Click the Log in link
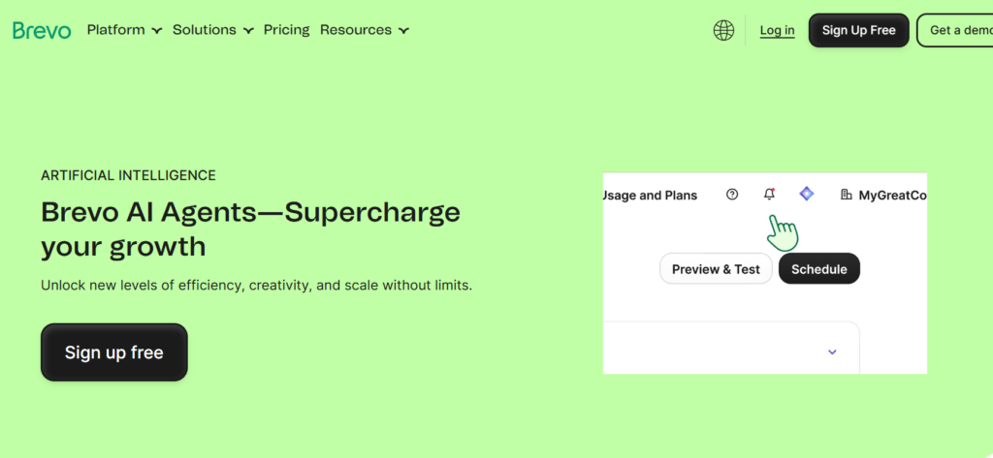993x458 pixels. tap(777, 30)
